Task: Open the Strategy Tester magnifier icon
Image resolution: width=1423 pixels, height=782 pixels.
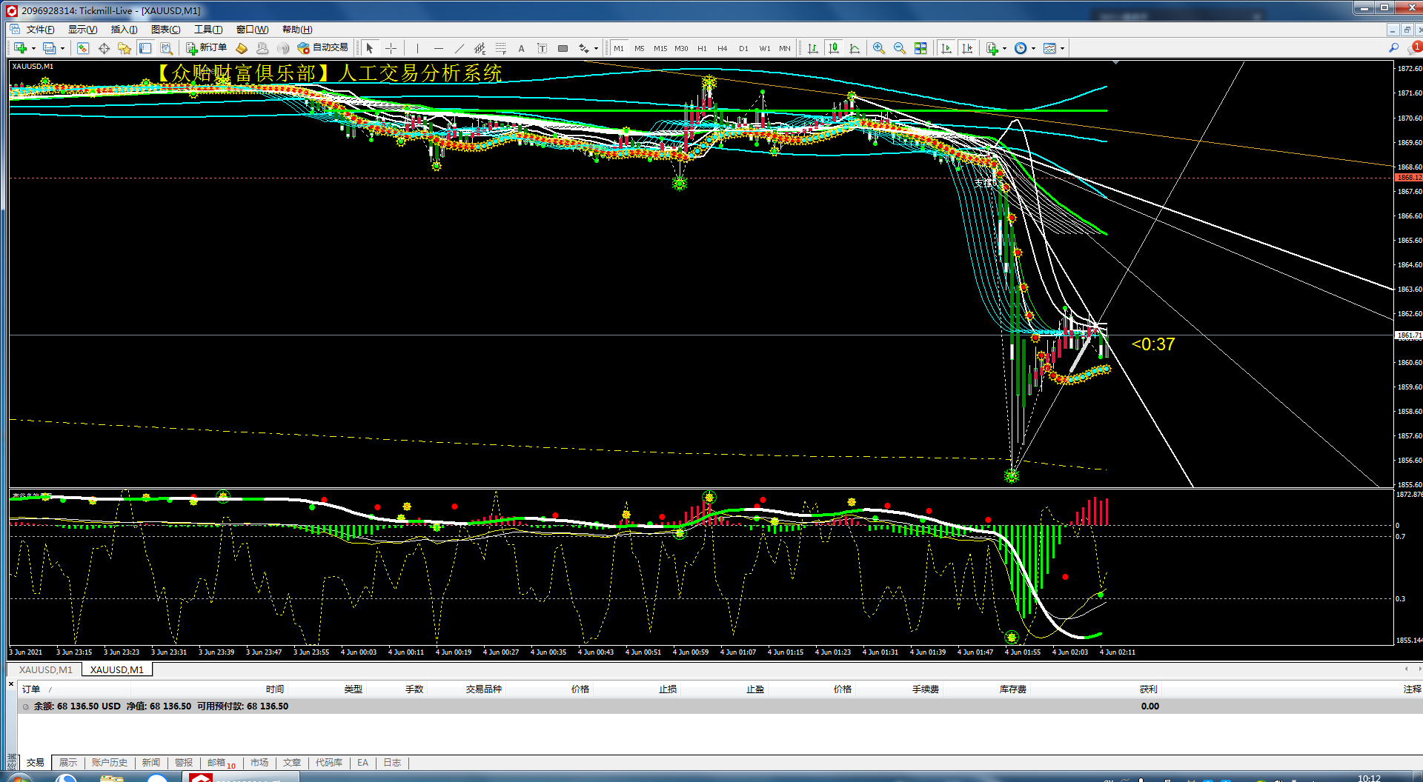Action: point(167,48)
